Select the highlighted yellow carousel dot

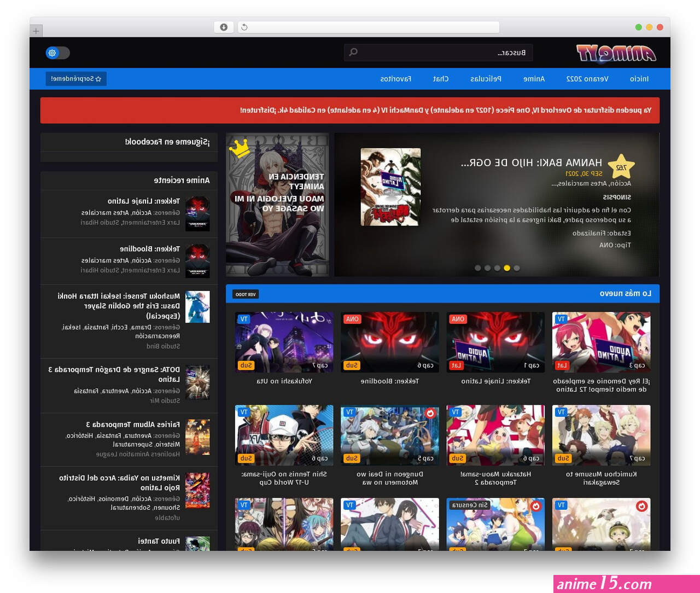(x=507, y=268)
